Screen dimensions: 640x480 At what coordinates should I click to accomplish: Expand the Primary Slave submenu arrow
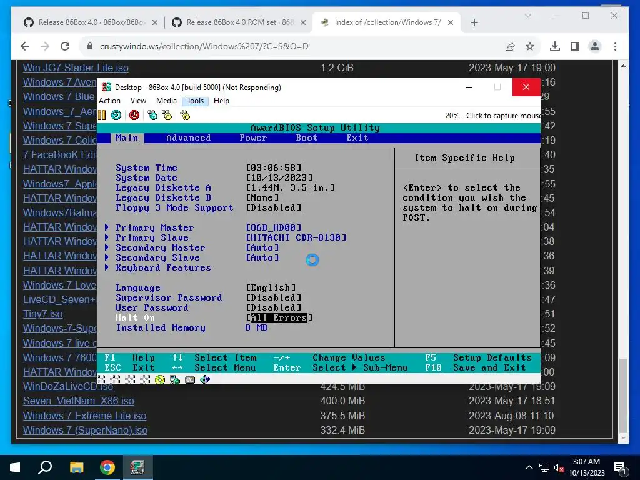(107, 237)
